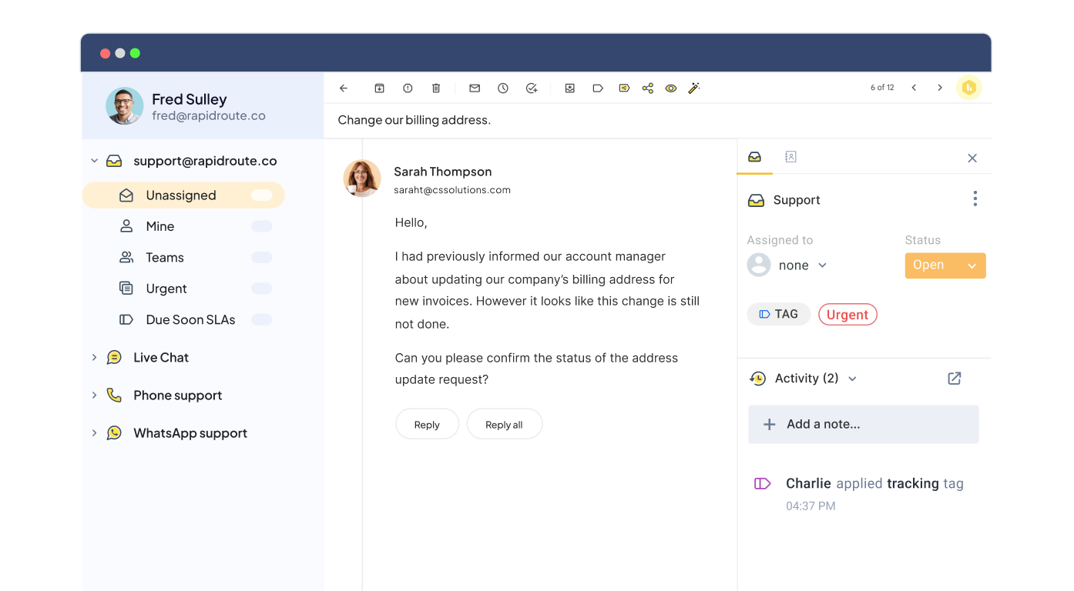1074x591 pixels.
Task: Expand the support@rapidroute.co mailbox
Action: [94, 160]
